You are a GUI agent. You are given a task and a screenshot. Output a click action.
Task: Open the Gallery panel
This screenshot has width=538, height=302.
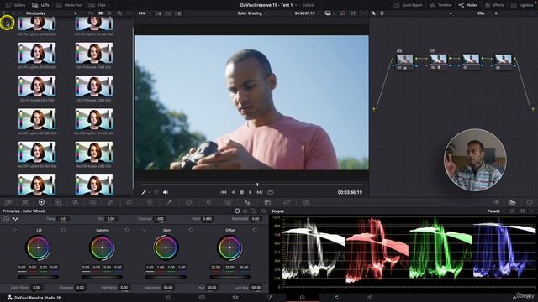[x=16, y=5]
